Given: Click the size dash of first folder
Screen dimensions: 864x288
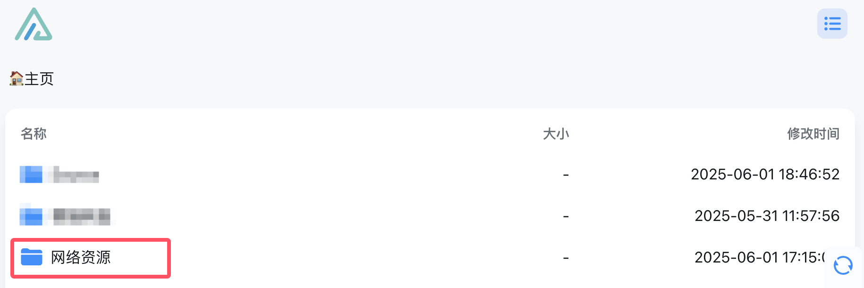Looking at the screenshot, I should tap(566, 175).
